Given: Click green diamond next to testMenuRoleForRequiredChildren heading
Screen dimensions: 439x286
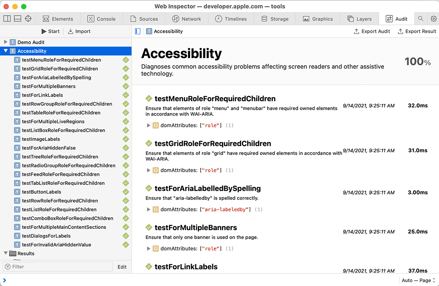Looking at the screenshot, I should tap(149, 99).
